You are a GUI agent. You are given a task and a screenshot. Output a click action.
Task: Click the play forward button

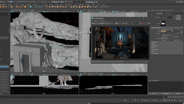pyautogui.click(x=178, y=97)
